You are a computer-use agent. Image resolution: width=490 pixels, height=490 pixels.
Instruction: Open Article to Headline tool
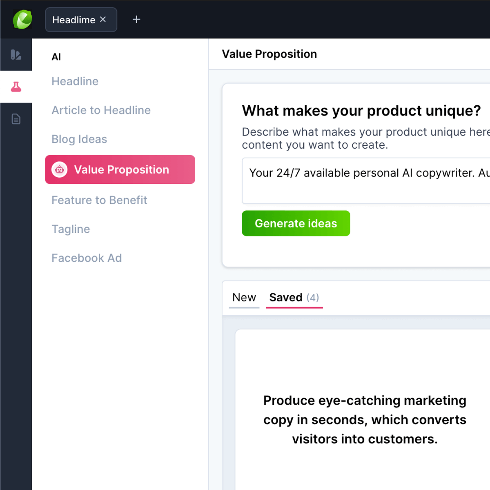click(101, 110)
